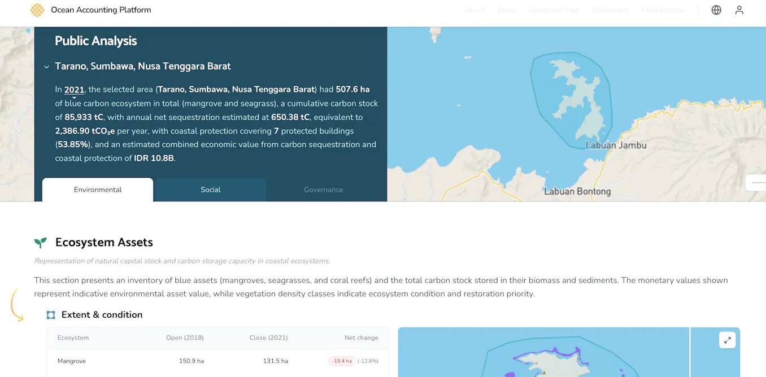Click the Ocean Accounting Platform logo icon
The height and width of the screenshot is (377, 766).
click(x=37, y=10)
